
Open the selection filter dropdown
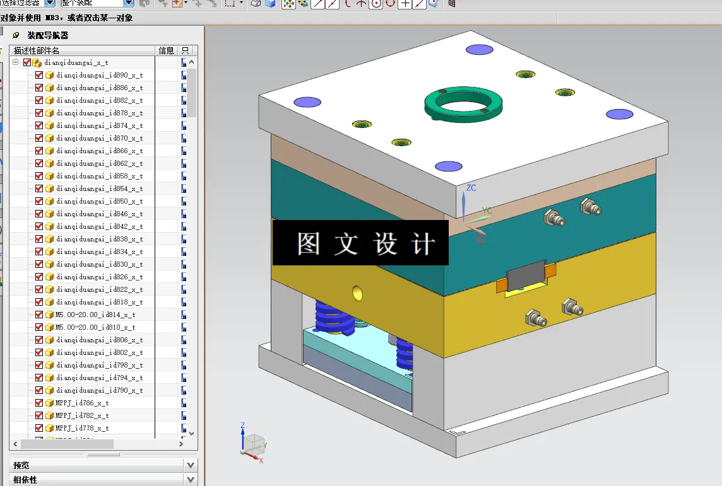(x=50, y=3)
